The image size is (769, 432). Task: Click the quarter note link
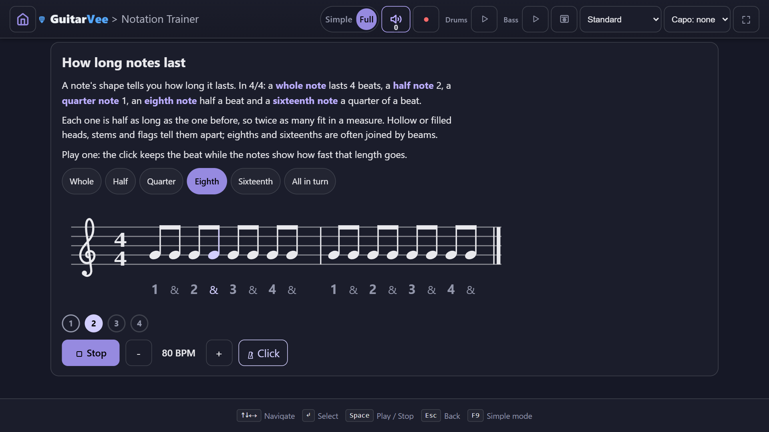91,101
